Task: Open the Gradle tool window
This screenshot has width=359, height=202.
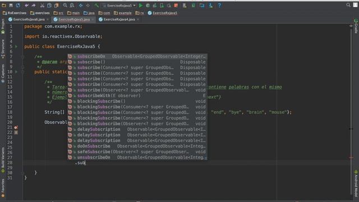Action: 356,26
